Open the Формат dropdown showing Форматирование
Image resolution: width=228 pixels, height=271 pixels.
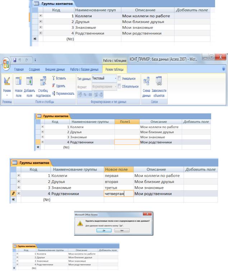point(104,87)
